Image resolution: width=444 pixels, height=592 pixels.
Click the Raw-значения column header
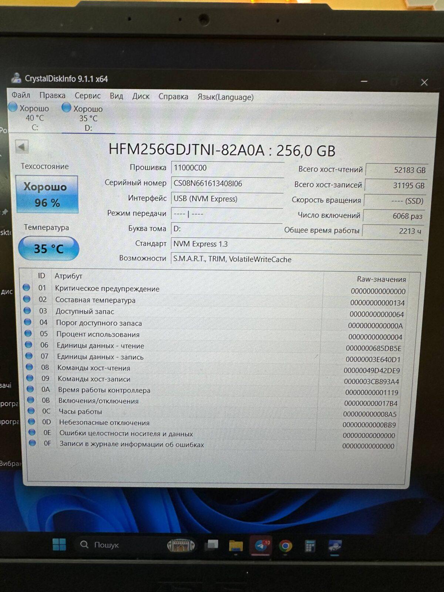pyautogui.click(x=381, y=279)
